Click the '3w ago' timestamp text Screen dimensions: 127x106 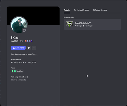click(79, 26)
